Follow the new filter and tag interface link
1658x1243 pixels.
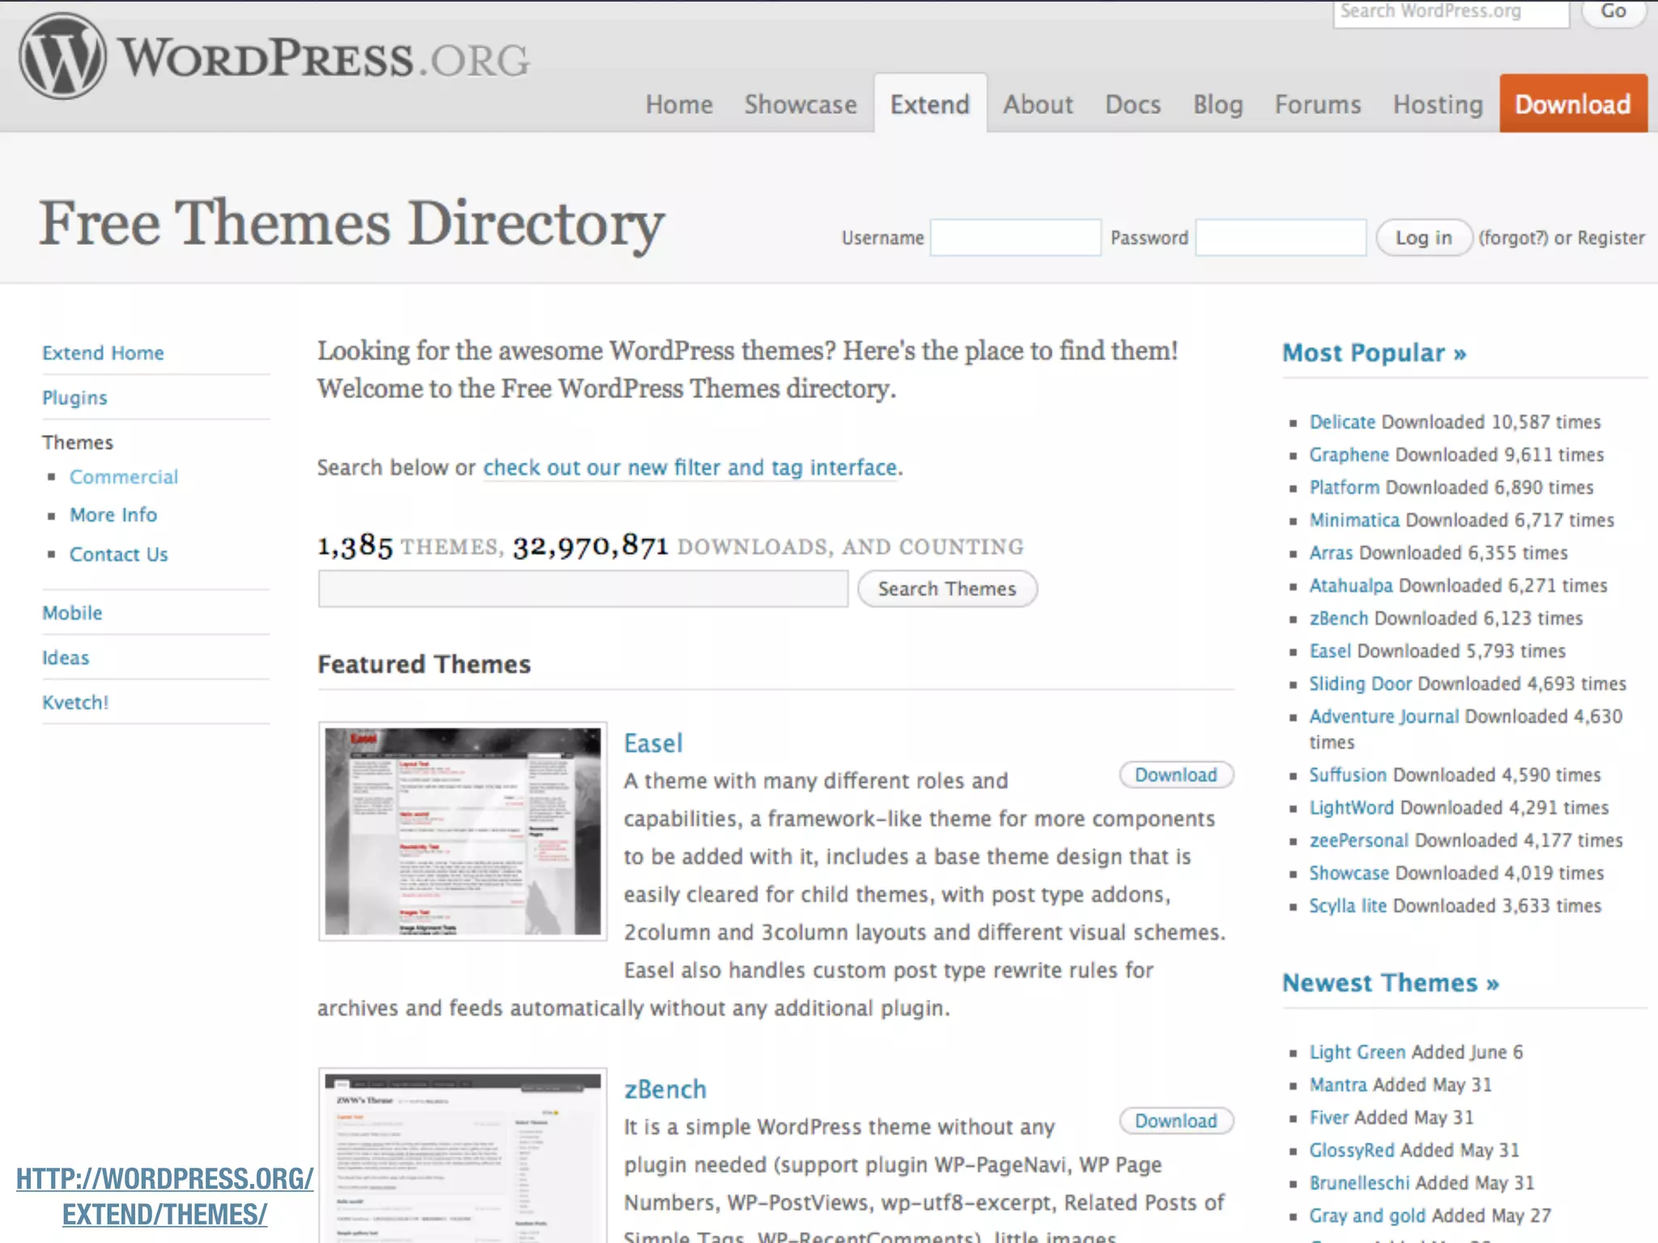coord(690,468)
